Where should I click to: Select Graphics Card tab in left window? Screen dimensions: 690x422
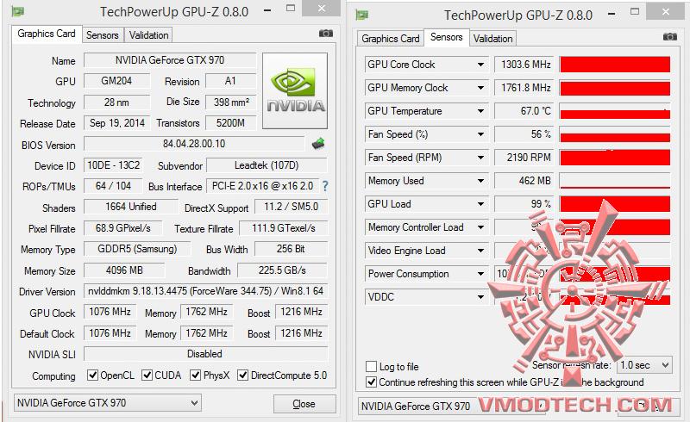pos(47,34)
